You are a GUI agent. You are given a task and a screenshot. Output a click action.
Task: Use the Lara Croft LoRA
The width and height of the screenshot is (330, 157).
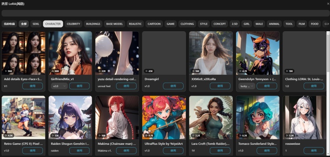[x=220, y=150]
